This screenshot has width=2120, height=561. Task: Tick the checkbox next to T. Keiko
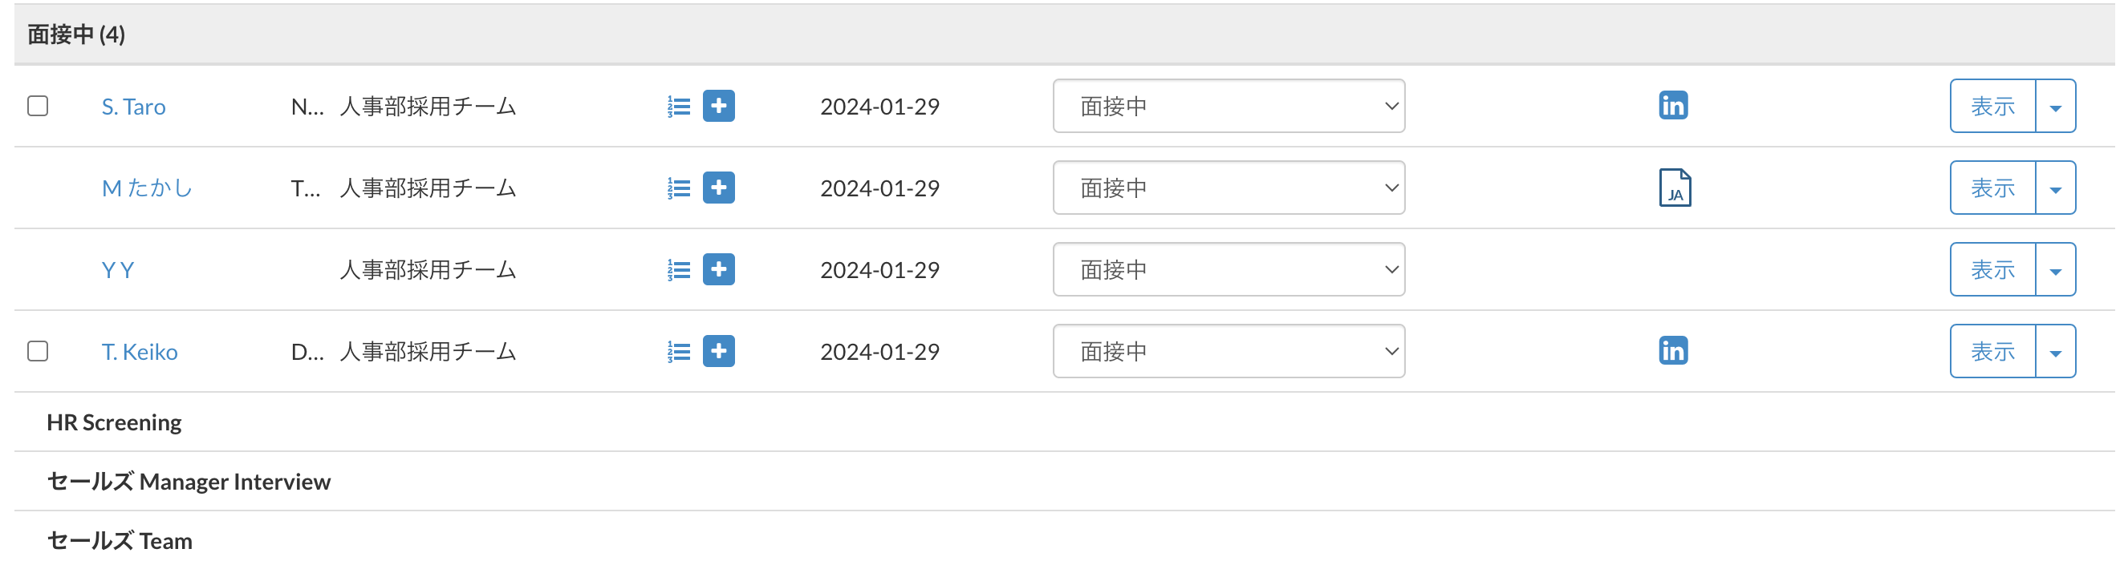(x=38, y=352)
